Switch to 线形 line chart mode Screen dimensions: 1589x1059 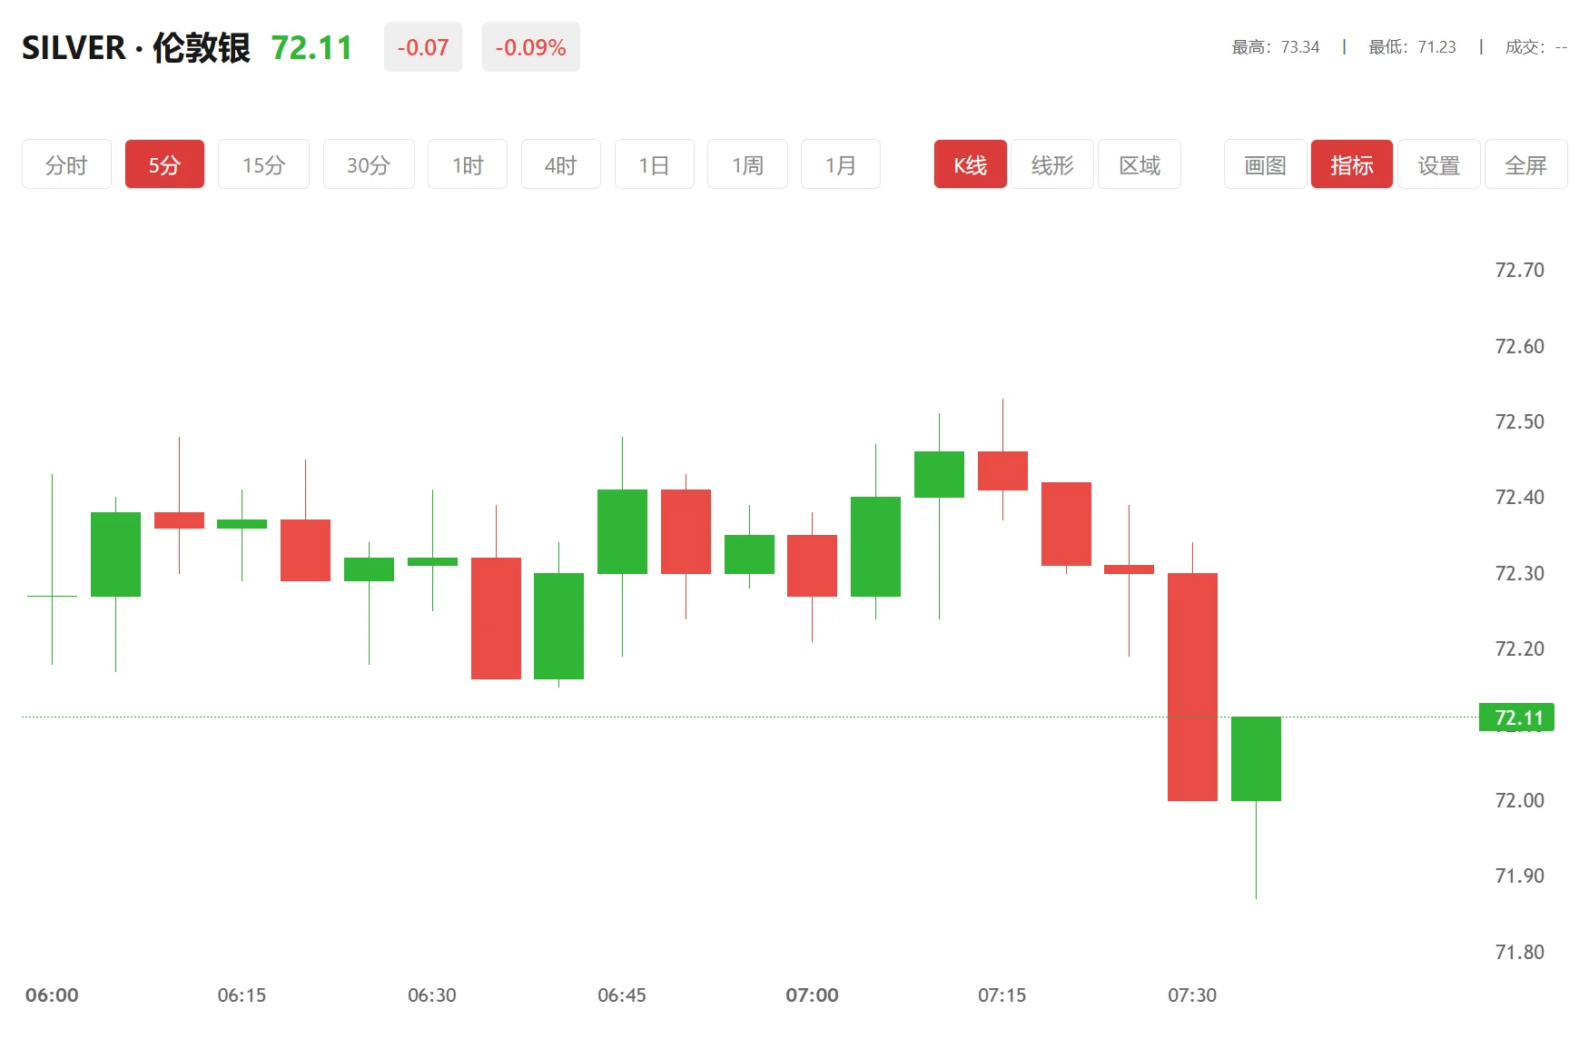(x=1052, y=164)
